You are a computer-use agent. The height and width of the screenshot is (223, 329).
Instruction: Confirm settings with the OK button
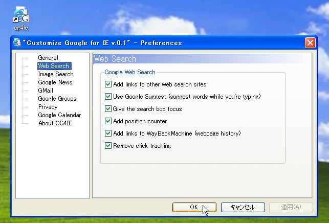[194, 207]
